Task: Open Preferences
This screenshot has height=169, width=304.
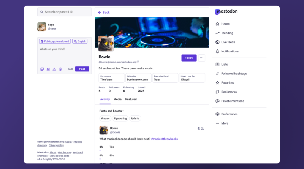Action: point(226,114)
